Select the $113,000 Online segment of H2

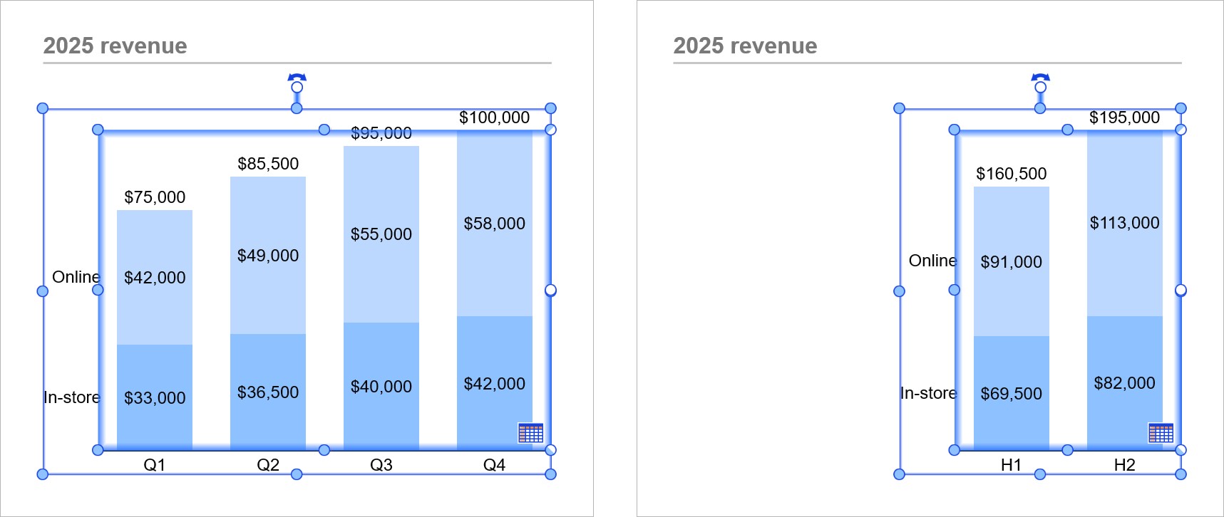pos(1124,223)
